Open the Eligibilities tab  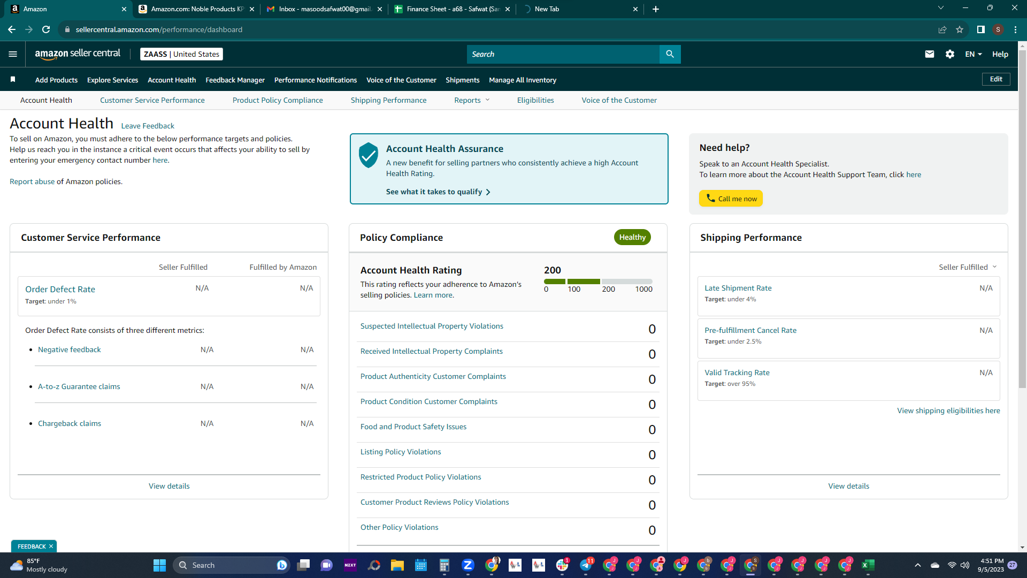(x=535, y=100)
